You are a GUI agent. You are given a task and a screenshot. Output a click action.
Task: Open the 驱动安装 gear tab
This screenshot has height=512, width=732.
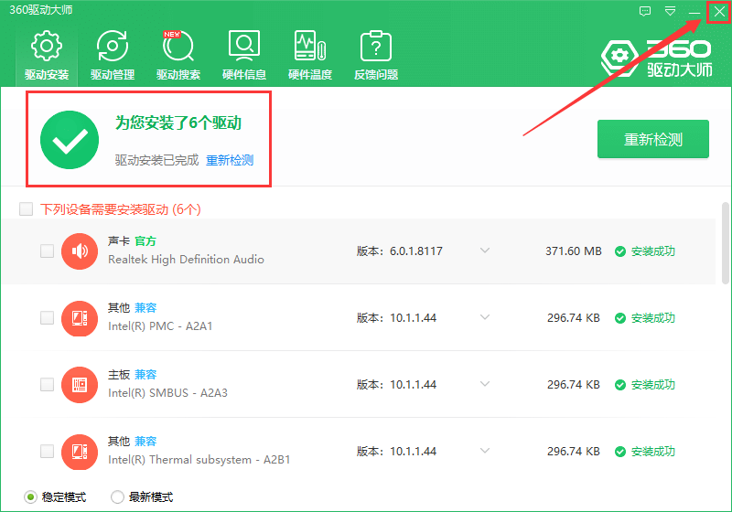point(47,56)
